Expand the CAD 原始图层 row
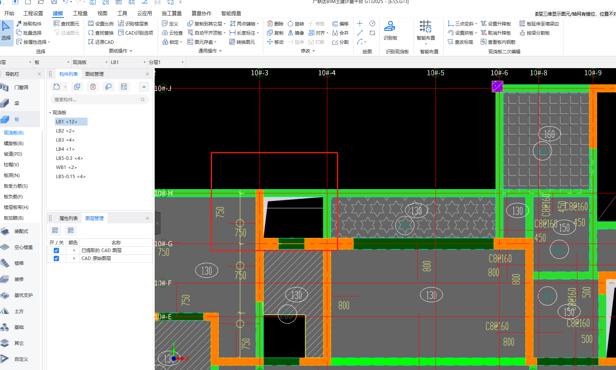 click(74, 258)
